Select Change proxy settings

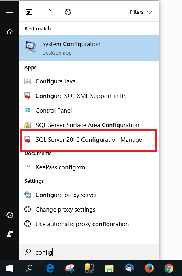click(x=89, y=210)
